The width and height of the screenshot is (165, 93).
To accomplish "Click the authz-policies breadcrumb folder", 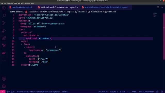I will point(16,12).
